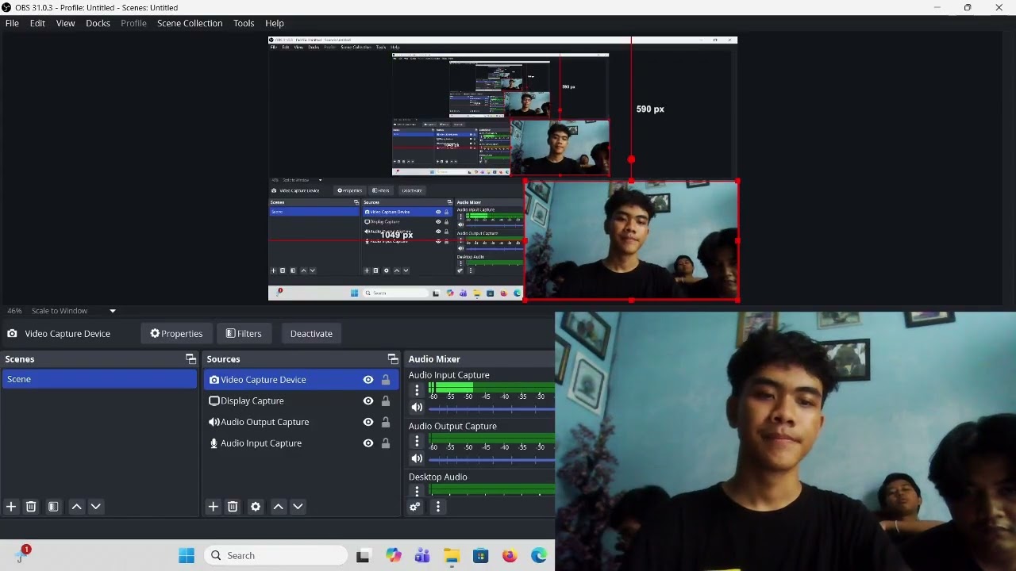Launch Copilot from taskbar
Image resolution: width=1016 pixels, height=571 pixels.
point(394,555)
